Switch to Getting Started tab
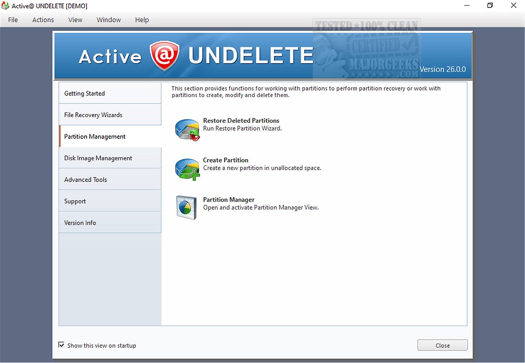 tap(110, 93)
